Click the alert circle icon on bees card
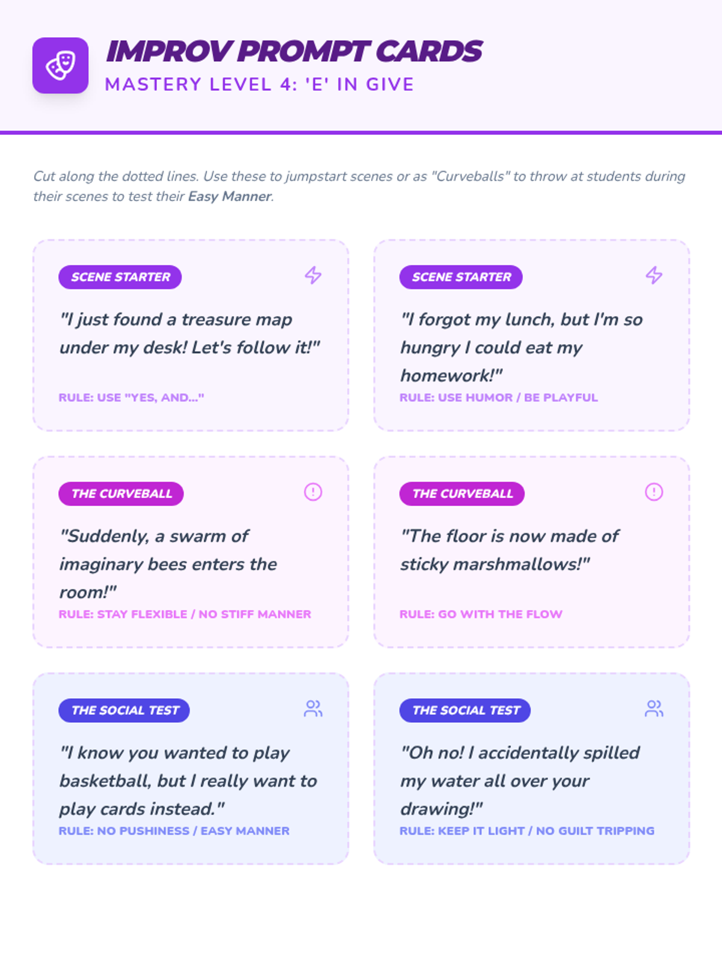Image resolution: width=722 pixels, height=963 pixels. [x=313, y=492]
